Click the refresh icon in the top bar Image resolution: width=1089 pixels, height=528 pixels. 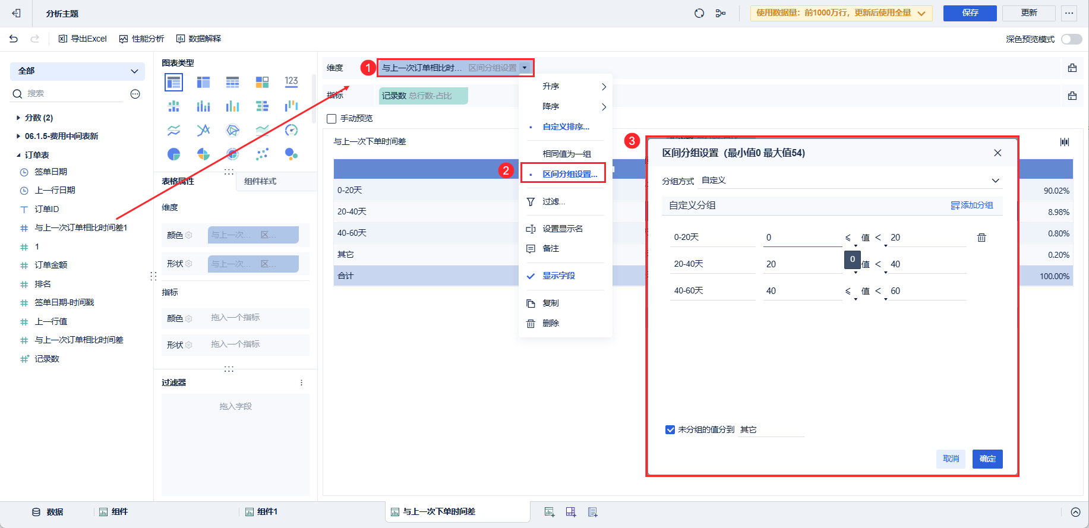click(699, 13)
